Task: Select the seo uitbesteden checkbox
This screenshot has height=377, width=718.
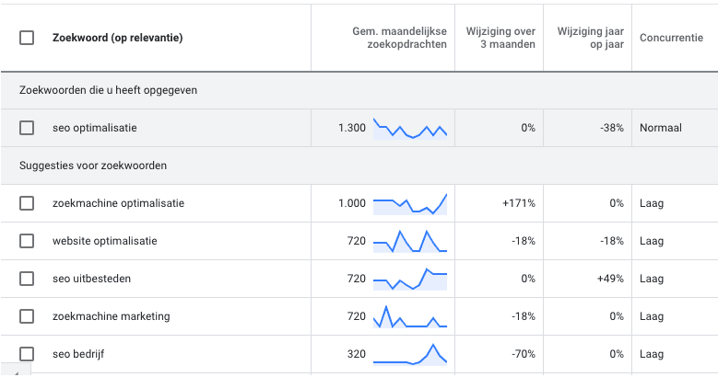Action: click(x=27, y=279)
